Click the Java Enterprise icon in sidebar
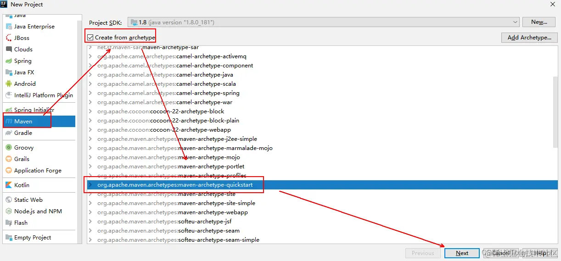Image resolution: width=561 pixels, height=261 pixels. tap(9, 27)
